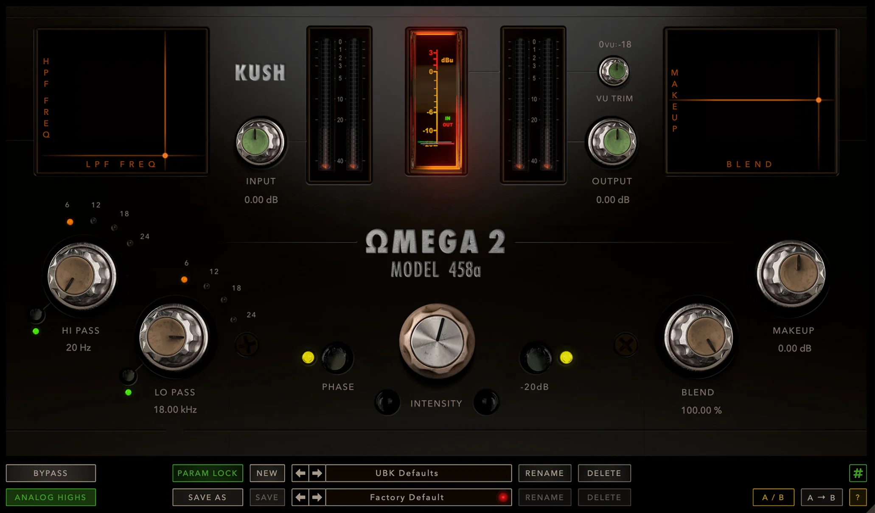Toggle the -20dB pad switch
Image resolution: width=875 pixels, height=513 pixels.
tap(536, 358)
